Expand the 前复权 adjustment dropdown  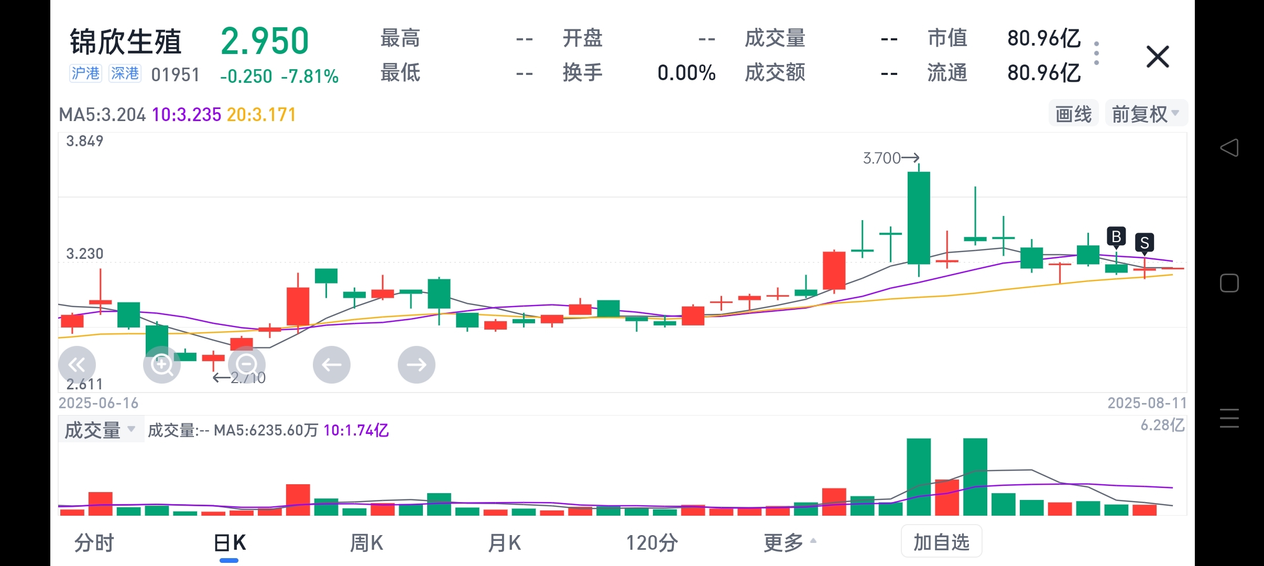click(1146, 114)
